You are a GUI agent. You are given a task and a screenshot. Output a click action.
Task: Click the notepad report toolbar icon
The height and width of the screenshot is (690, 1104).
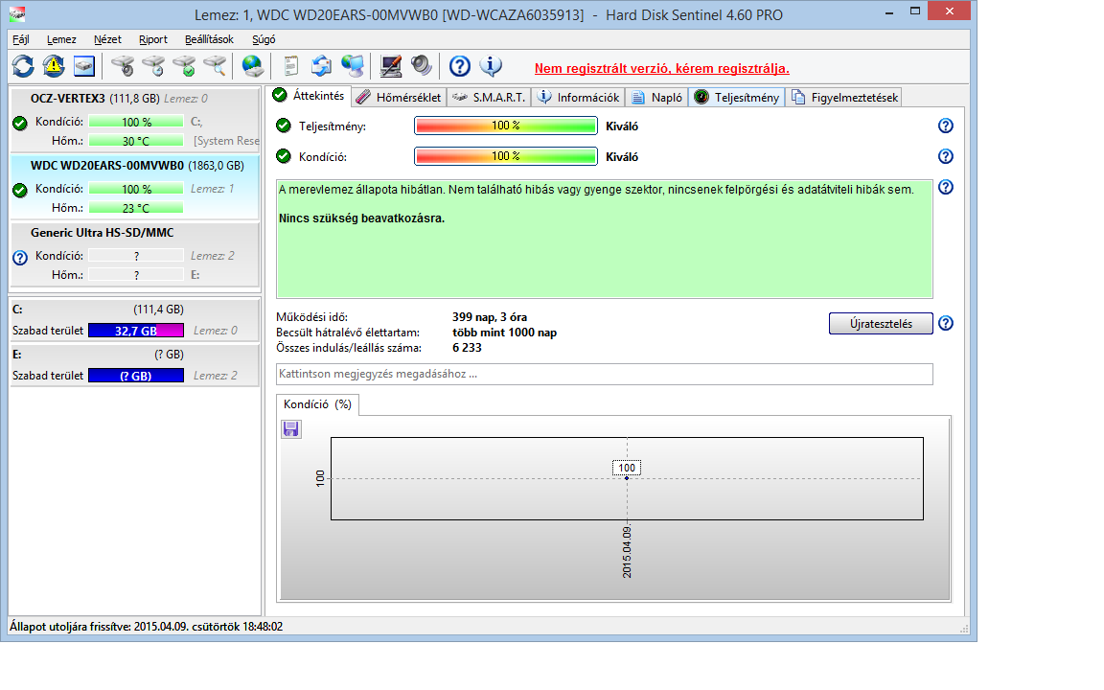point(290,66)
